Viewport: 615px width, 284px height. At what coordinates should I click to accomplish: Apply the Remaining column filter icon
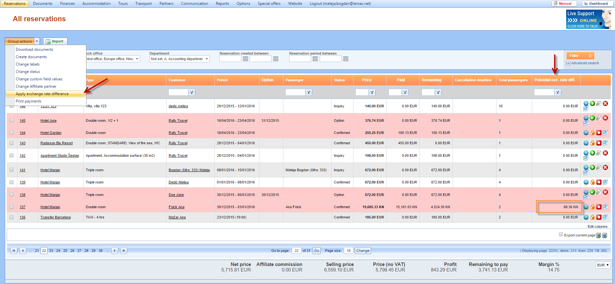point(438,93)
